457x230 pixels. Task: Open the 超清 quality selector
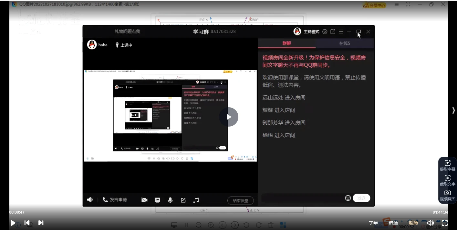413,223
